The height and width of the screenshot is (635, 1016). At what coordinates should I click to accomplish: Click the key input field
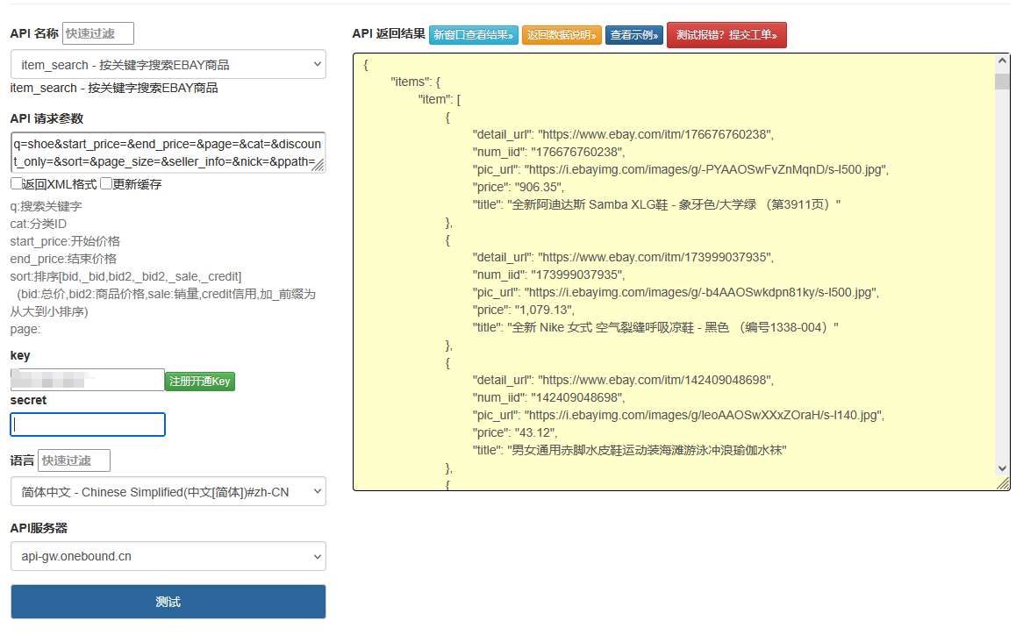(x=88, y=380)
